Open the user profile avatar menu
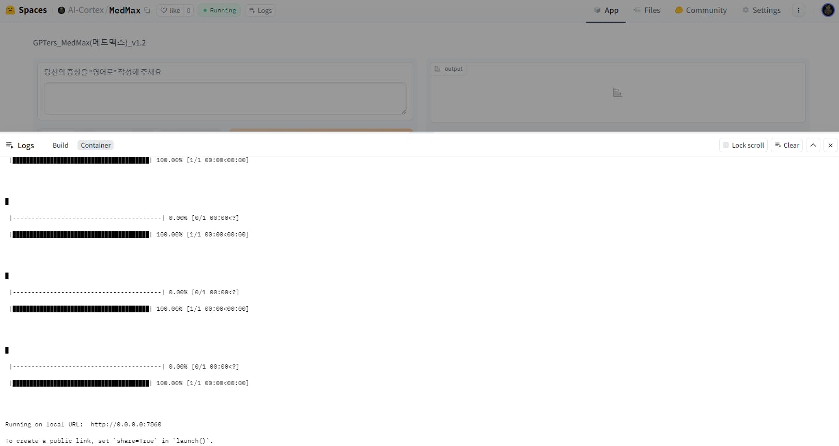 (x=828, y=10)
